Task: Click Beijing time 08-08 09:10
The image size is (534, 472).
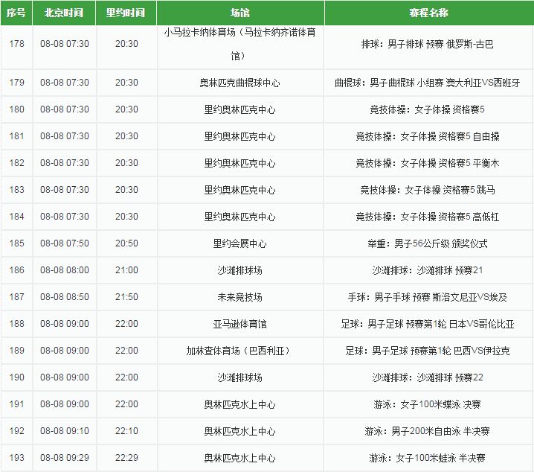Action: click(x=65, y=431)
